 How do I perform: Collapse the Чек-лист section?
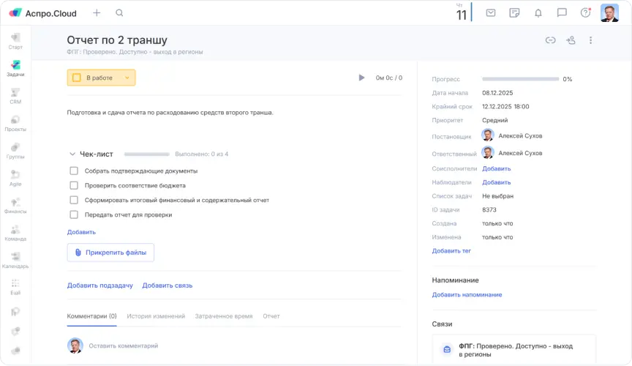(72, 154)
